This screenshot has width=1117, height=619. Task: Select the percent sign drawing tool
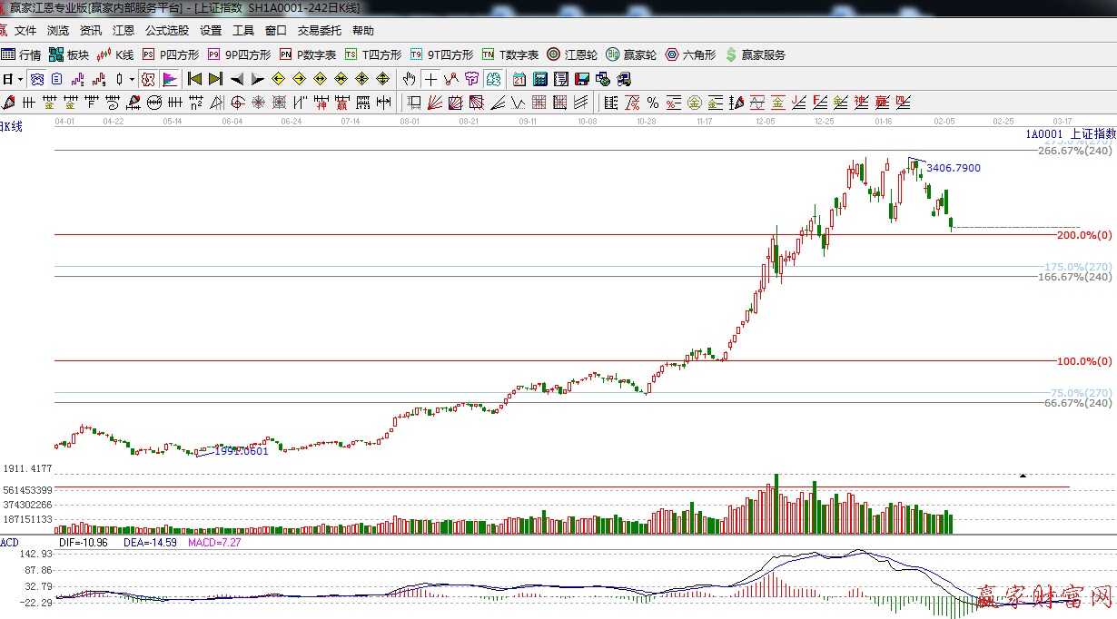pos(652,103)
